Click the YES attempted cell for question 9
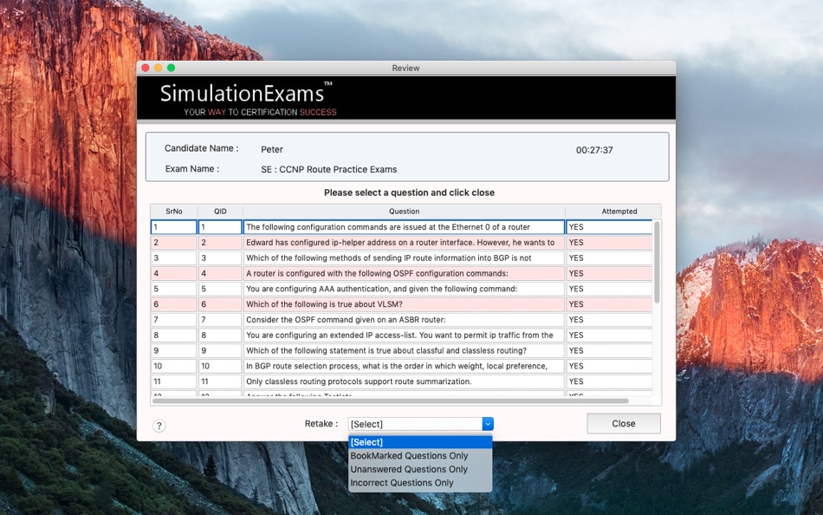This screenshot has height=515, width=823. (x=609, y=350)
